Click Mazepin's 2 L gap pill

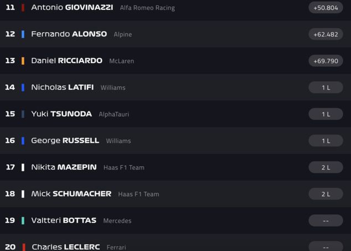click(326, 167)
